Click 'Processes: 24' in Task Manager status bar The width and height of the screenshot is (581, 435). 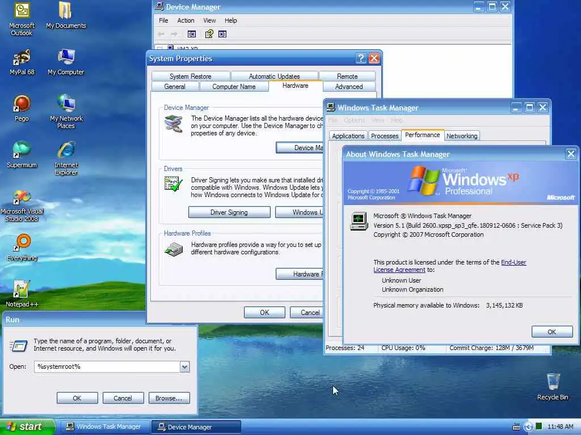click(x=345, y=348)
